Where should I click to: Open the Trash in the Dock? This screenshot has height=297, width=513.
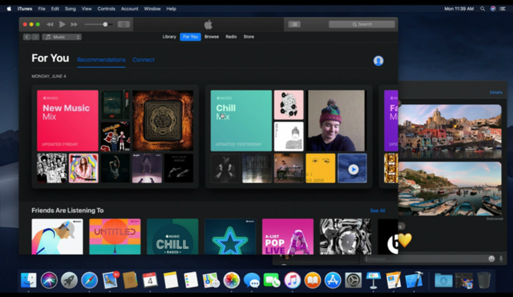[x=483, y=280]
